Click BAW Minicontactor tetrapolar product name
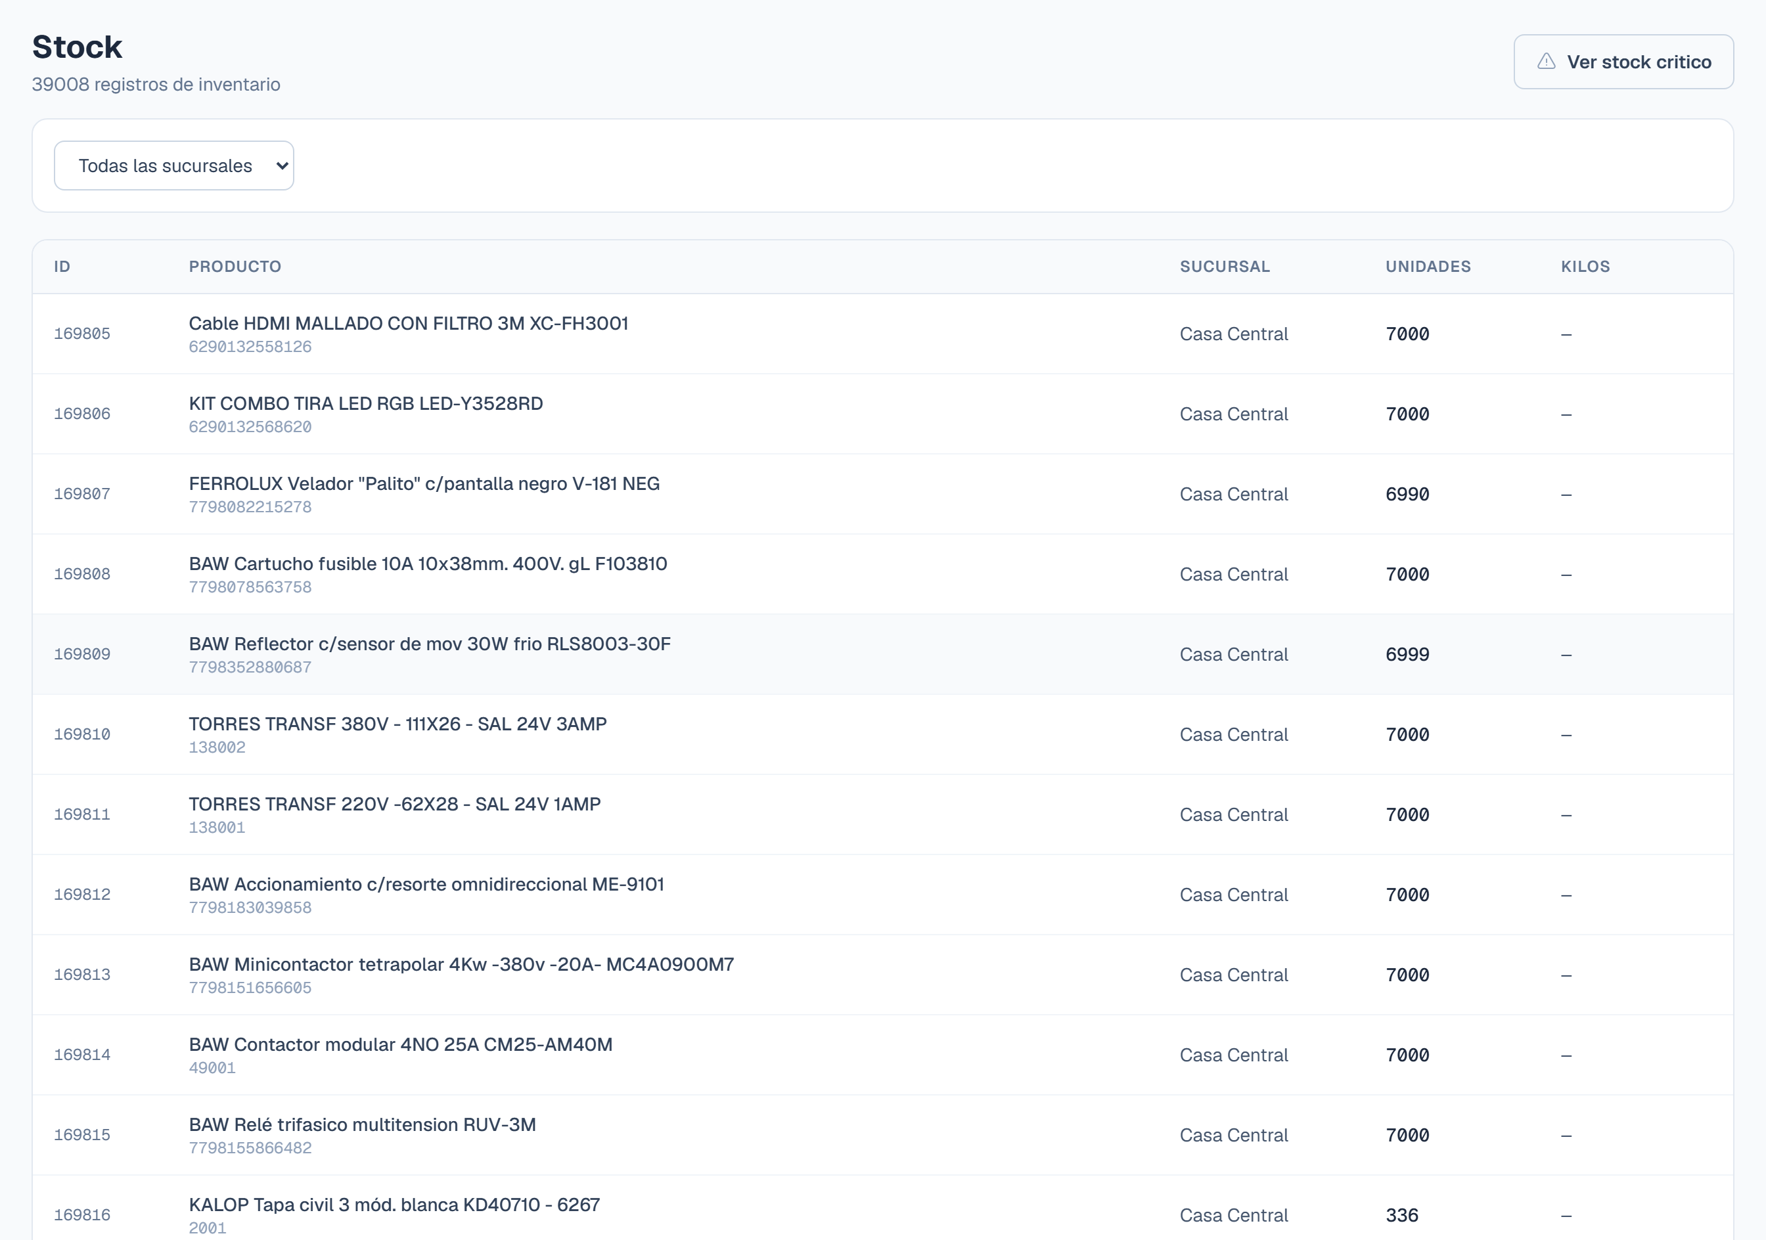This screenshot has height=1240, width=1766. coord(461,965)
